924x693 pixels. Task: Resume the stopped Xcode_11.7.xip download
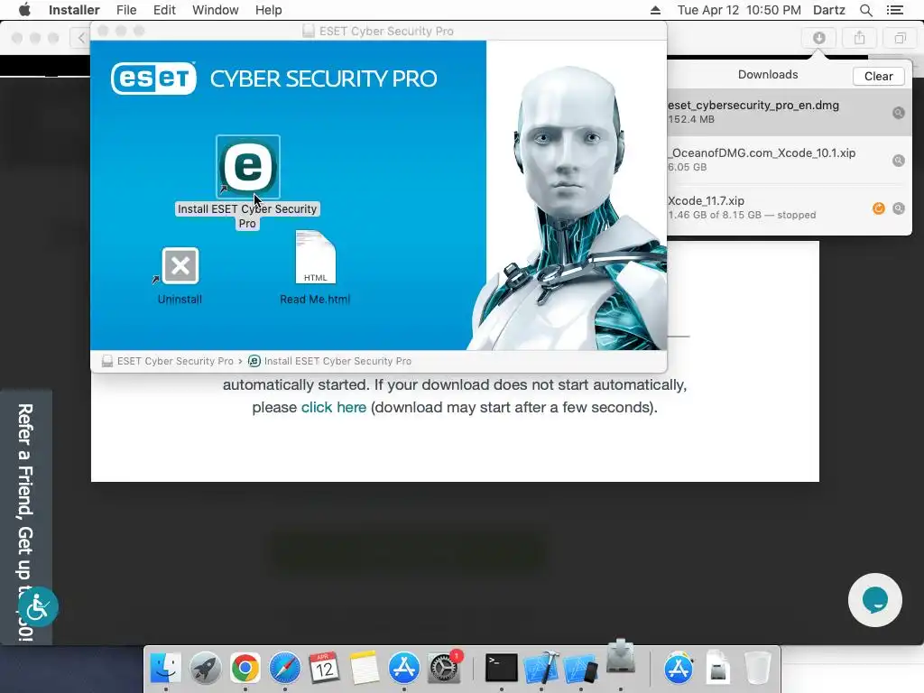(878, 208)
